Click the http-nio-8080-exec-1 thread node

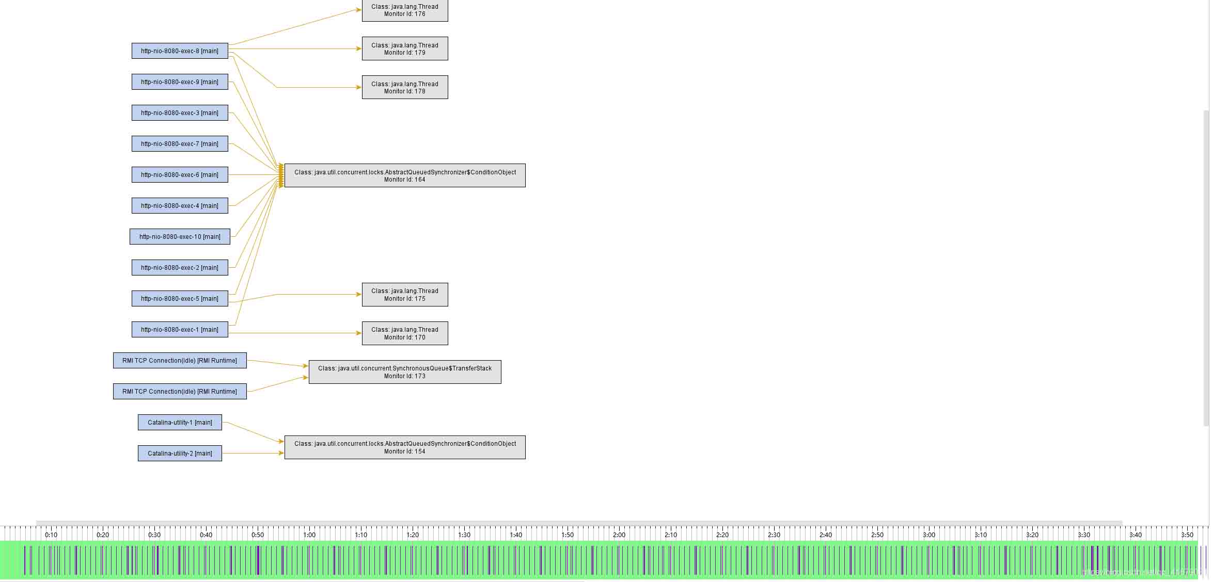pyautogui.click(x=180, y=330)
